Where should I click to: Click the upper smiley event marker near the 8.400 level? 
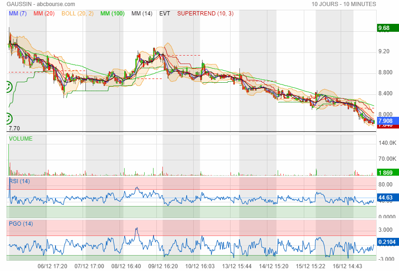pos(9,87)
